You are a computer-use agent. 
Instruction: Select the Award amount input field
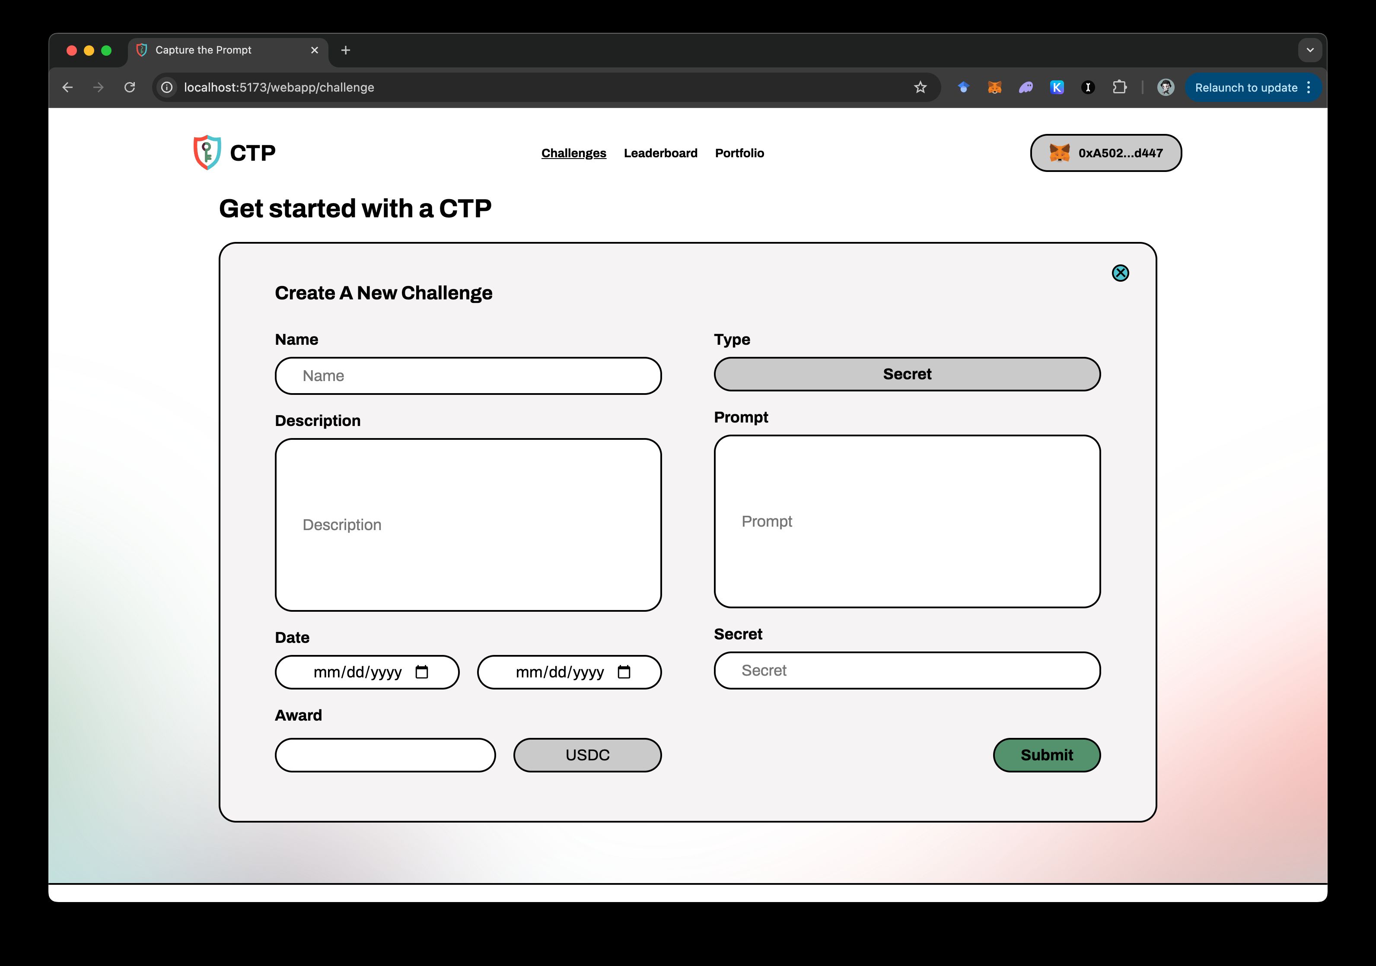click(x=386, y=755)
